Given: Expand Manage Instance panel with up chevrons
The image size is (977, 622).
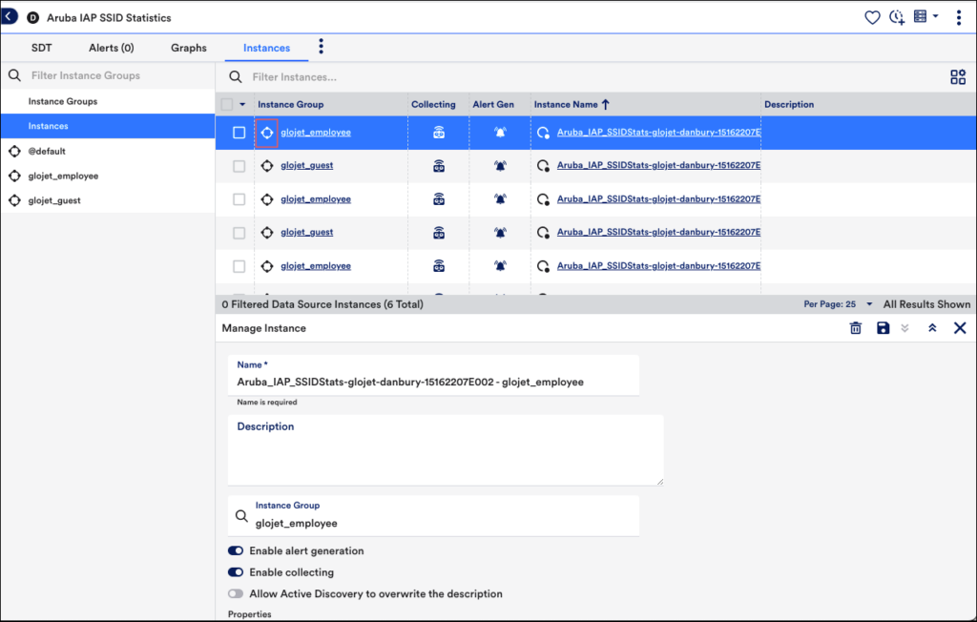Looking at the screenshot, I should pyautogui.click(x=932, y=328).
